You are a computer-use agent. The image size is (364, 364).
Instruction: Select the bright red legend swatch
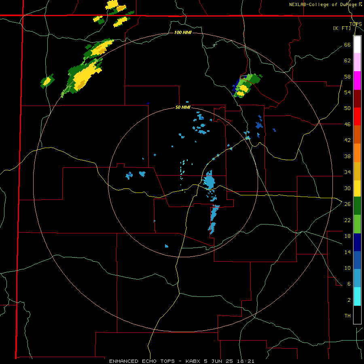pyautogui.click(x=357, y=116)
